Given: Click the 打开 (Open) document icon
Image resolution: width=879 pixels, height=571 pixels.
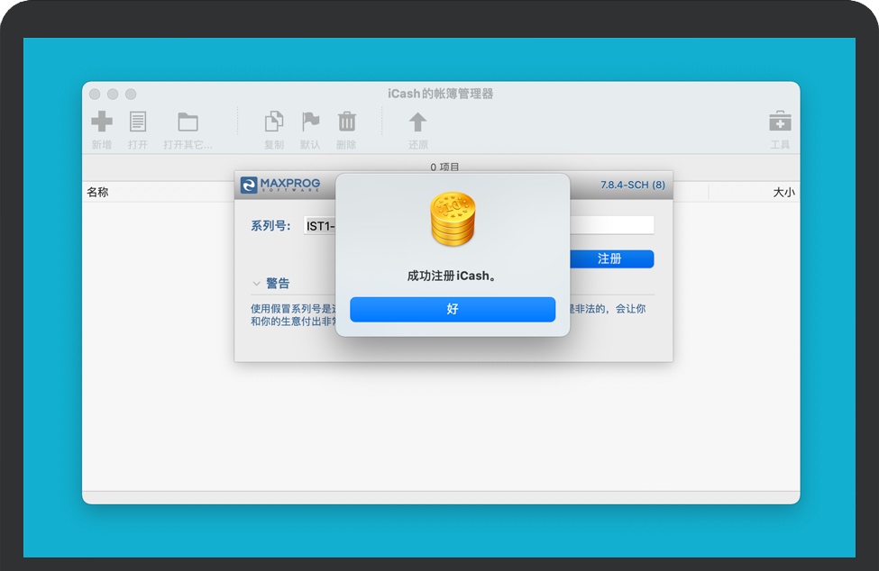Looking at the screenshot, I should pyautogui.click(x=137, y=121).
